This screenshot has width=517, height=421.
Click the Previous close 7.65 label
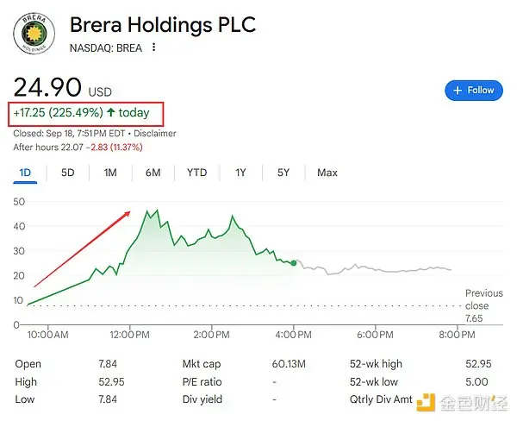(x=483, y=305)
